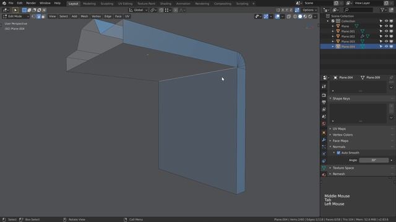The width and height of the screenshot is (396, 222).
Task: Open the File menu
Action: 11,3
